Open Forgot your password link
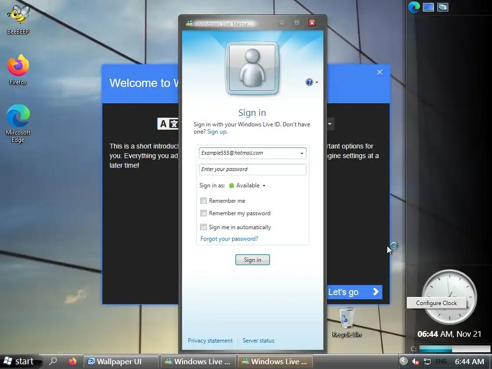 tap(229, 239)
